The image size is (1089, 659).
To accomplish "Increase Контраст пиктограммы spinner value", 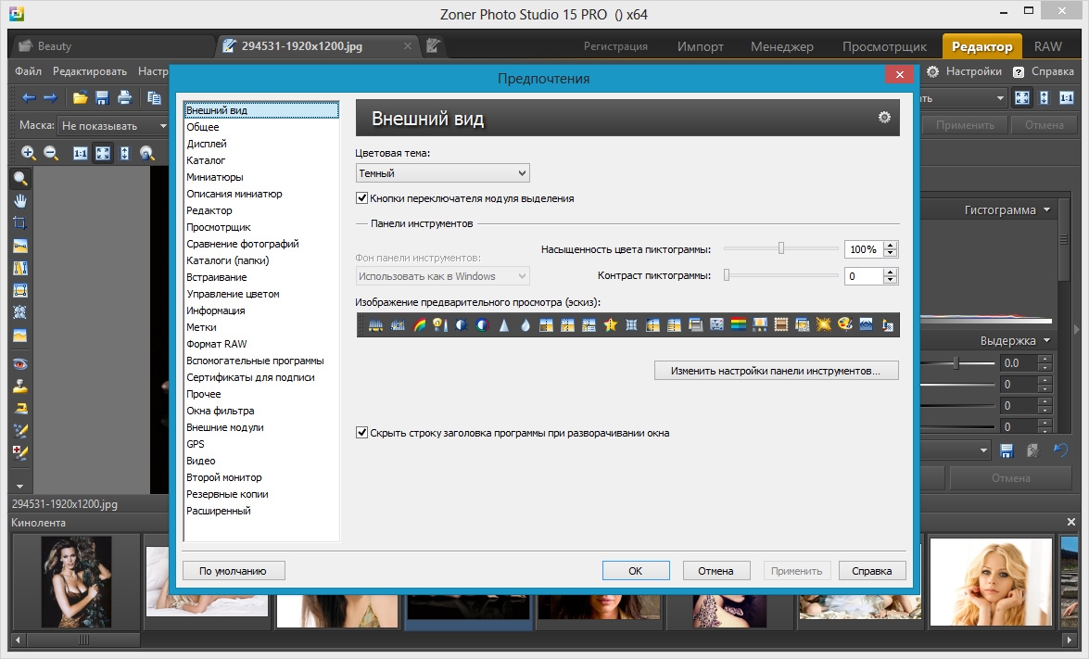I will click(x=891, y=272).
